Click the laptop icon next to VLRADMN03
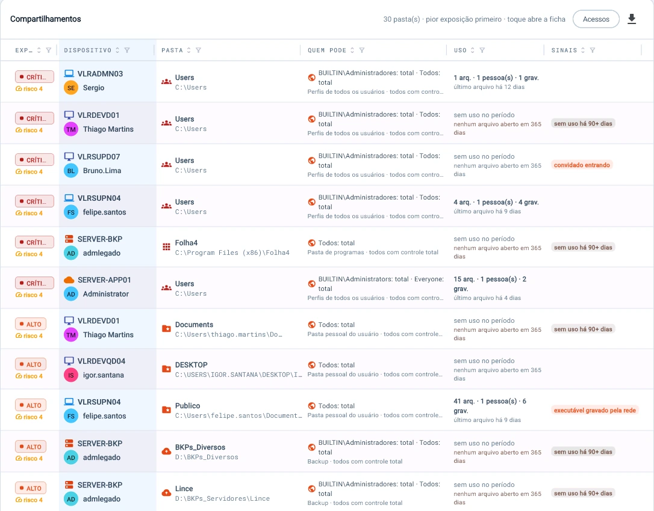 [69, 74]
